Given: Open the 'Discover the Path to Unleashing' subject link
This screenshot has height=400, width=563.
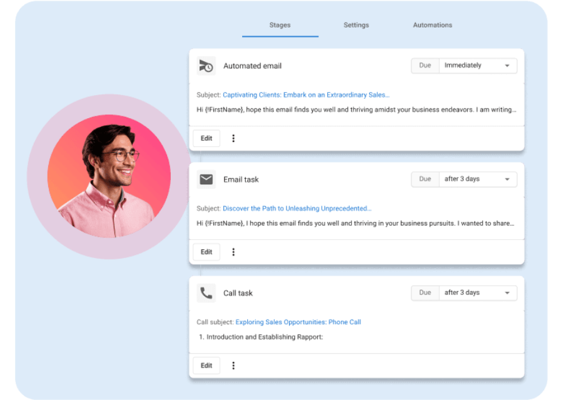Looking at the screenshot, I should (297, 209).
